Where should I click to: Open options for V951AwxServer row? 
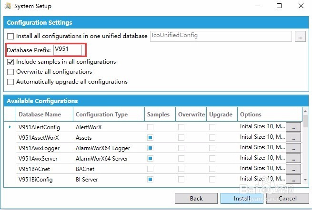pyautogui.click(x=293, y=158)
